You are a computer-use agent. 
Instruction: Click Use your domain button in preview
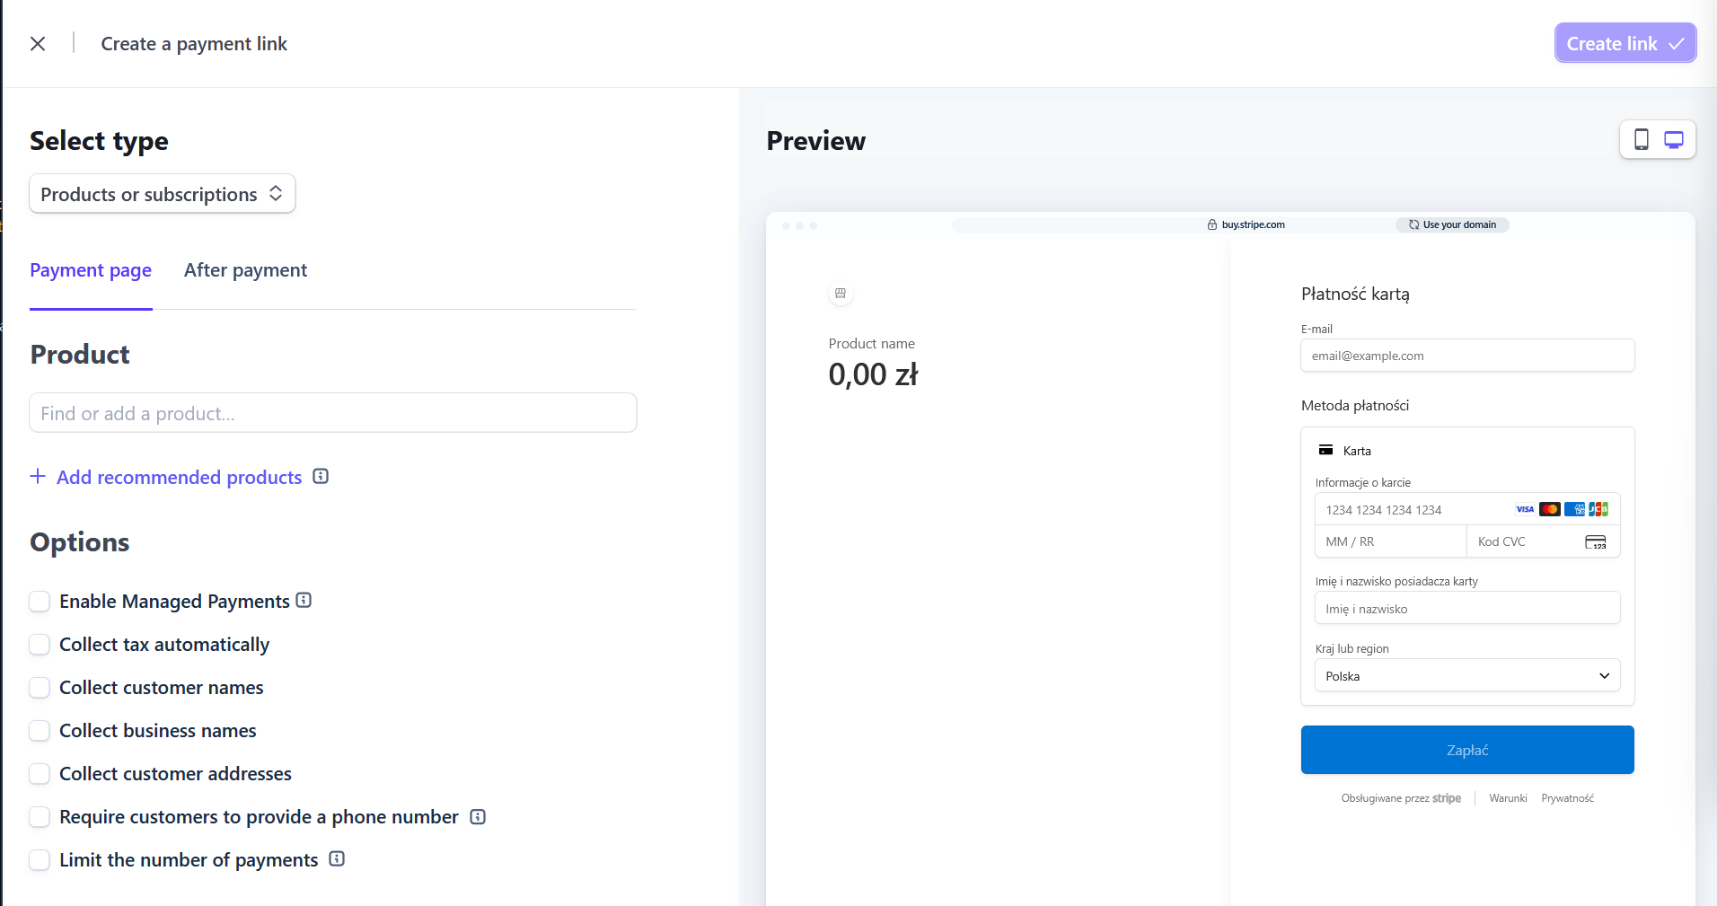point(1452,224)
